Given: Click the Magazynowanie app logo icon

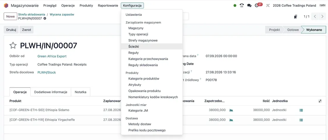Looking at the screenshot, I should (6, 6).
